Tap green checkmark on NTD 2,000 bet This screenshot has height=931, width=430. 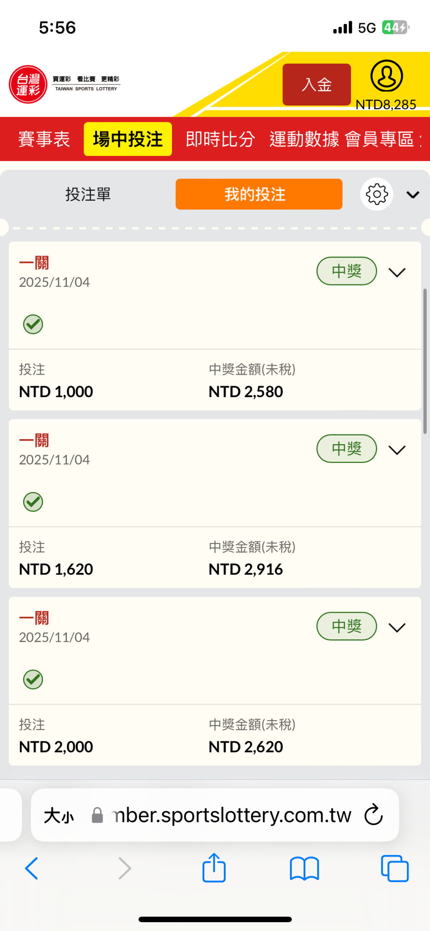33,680
